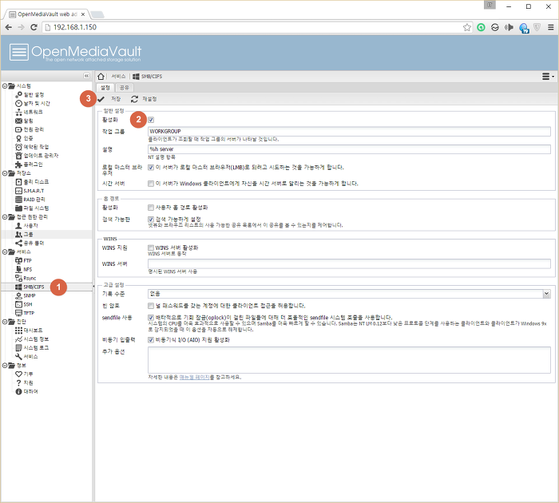Switch to 공유 tab
559x503 pixels.
coord(124,88)
